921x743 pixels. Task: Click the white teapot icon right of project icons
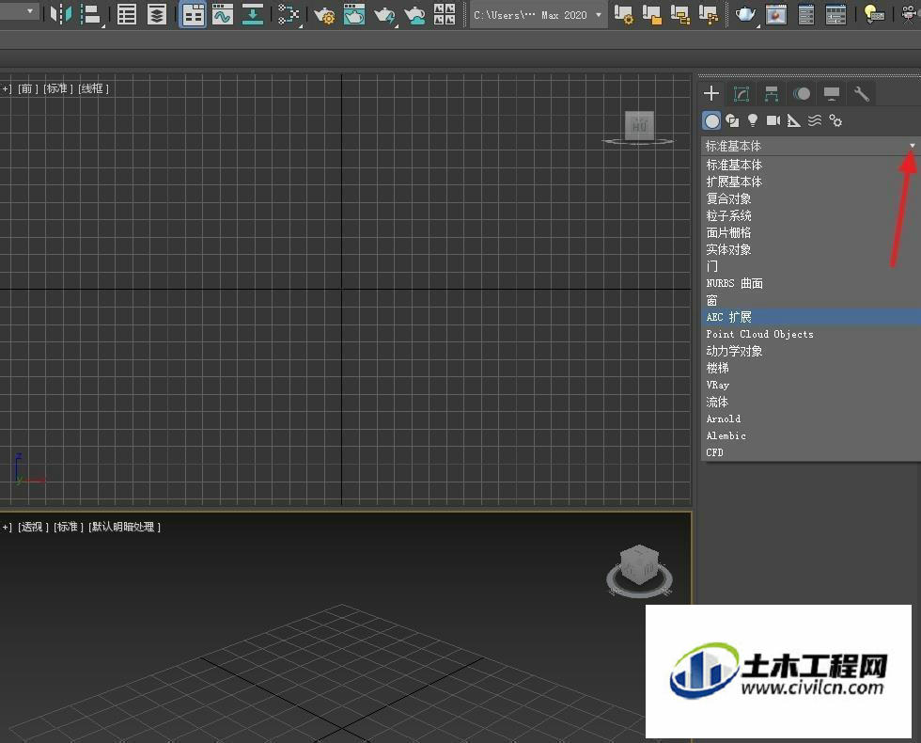pos(746,14)
